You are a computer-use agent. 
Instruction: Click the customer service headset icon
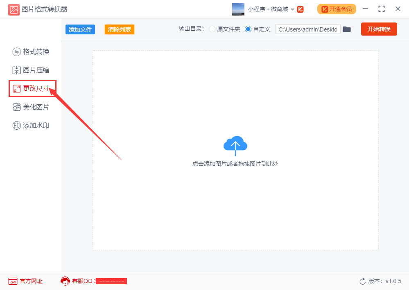(65, 281)
